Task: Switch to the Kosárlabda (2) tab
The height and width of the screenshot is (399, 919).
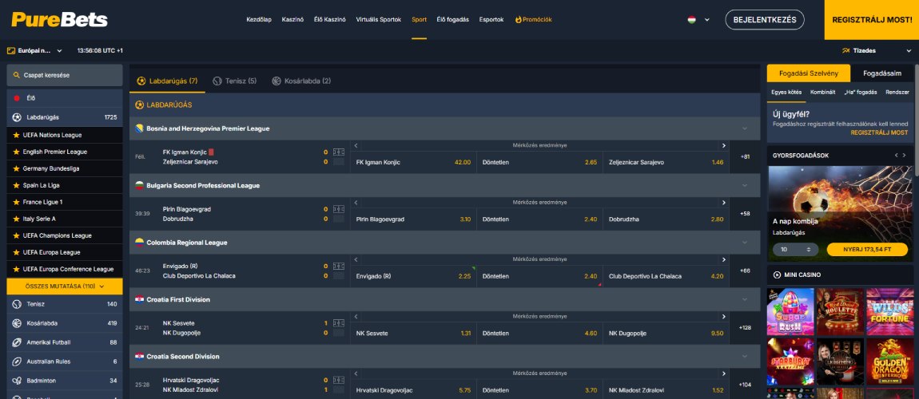Action: (x=301, y=81)
